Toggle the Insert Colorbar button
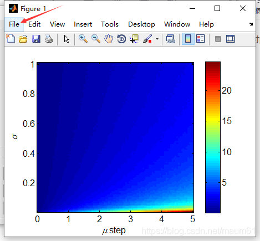260x241 pixels. click(x=188, y=39)
